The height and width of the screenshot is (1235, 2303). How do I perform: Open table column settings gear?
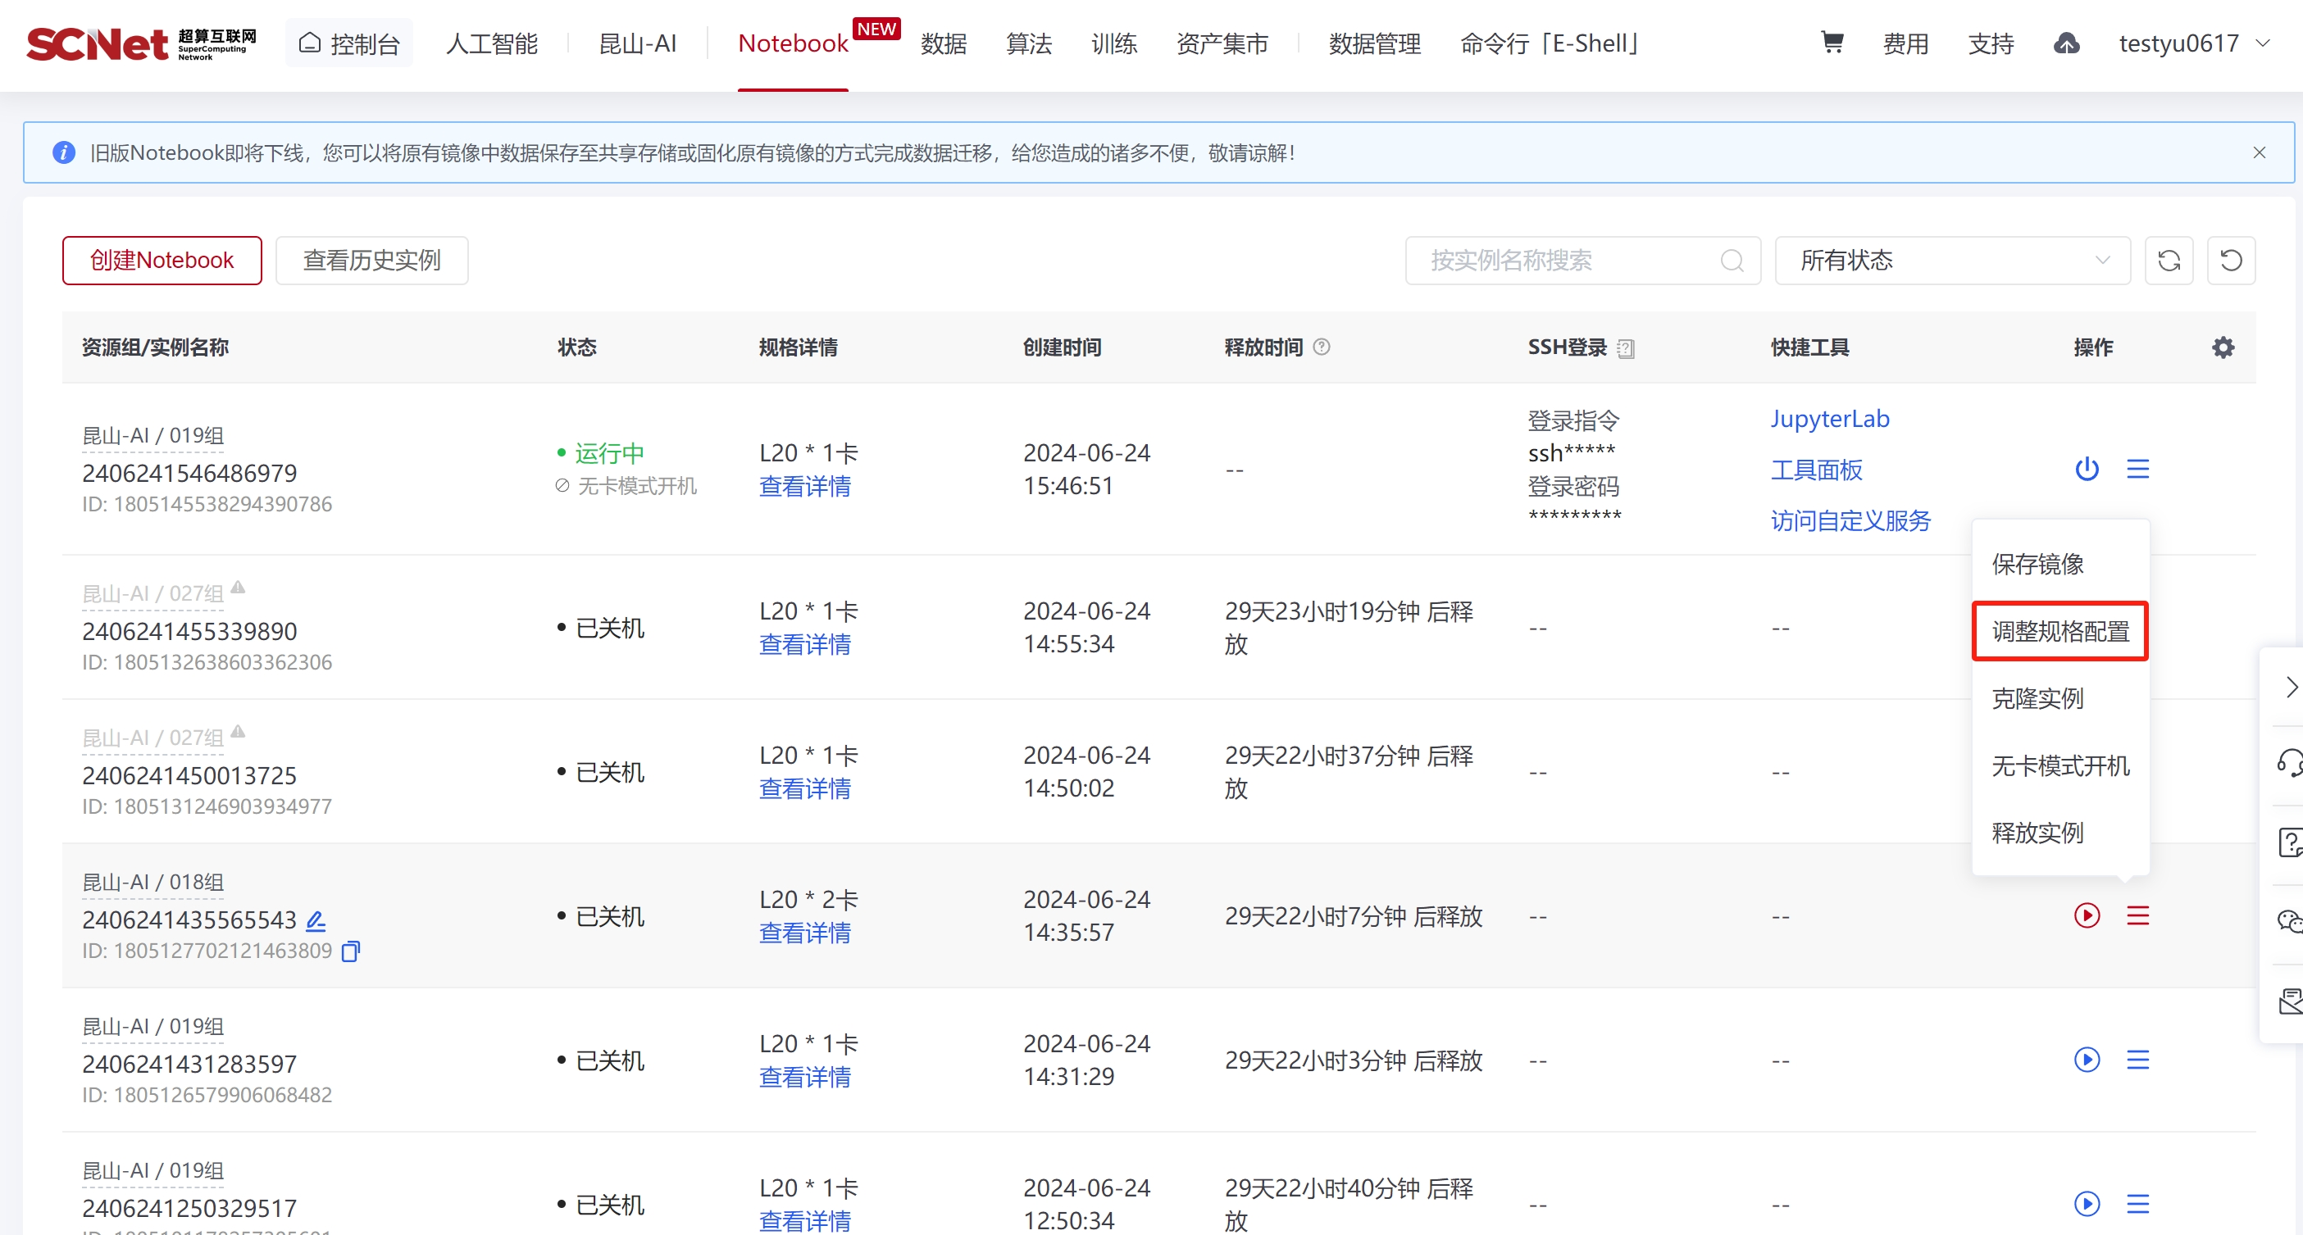tap(2223, 347)
